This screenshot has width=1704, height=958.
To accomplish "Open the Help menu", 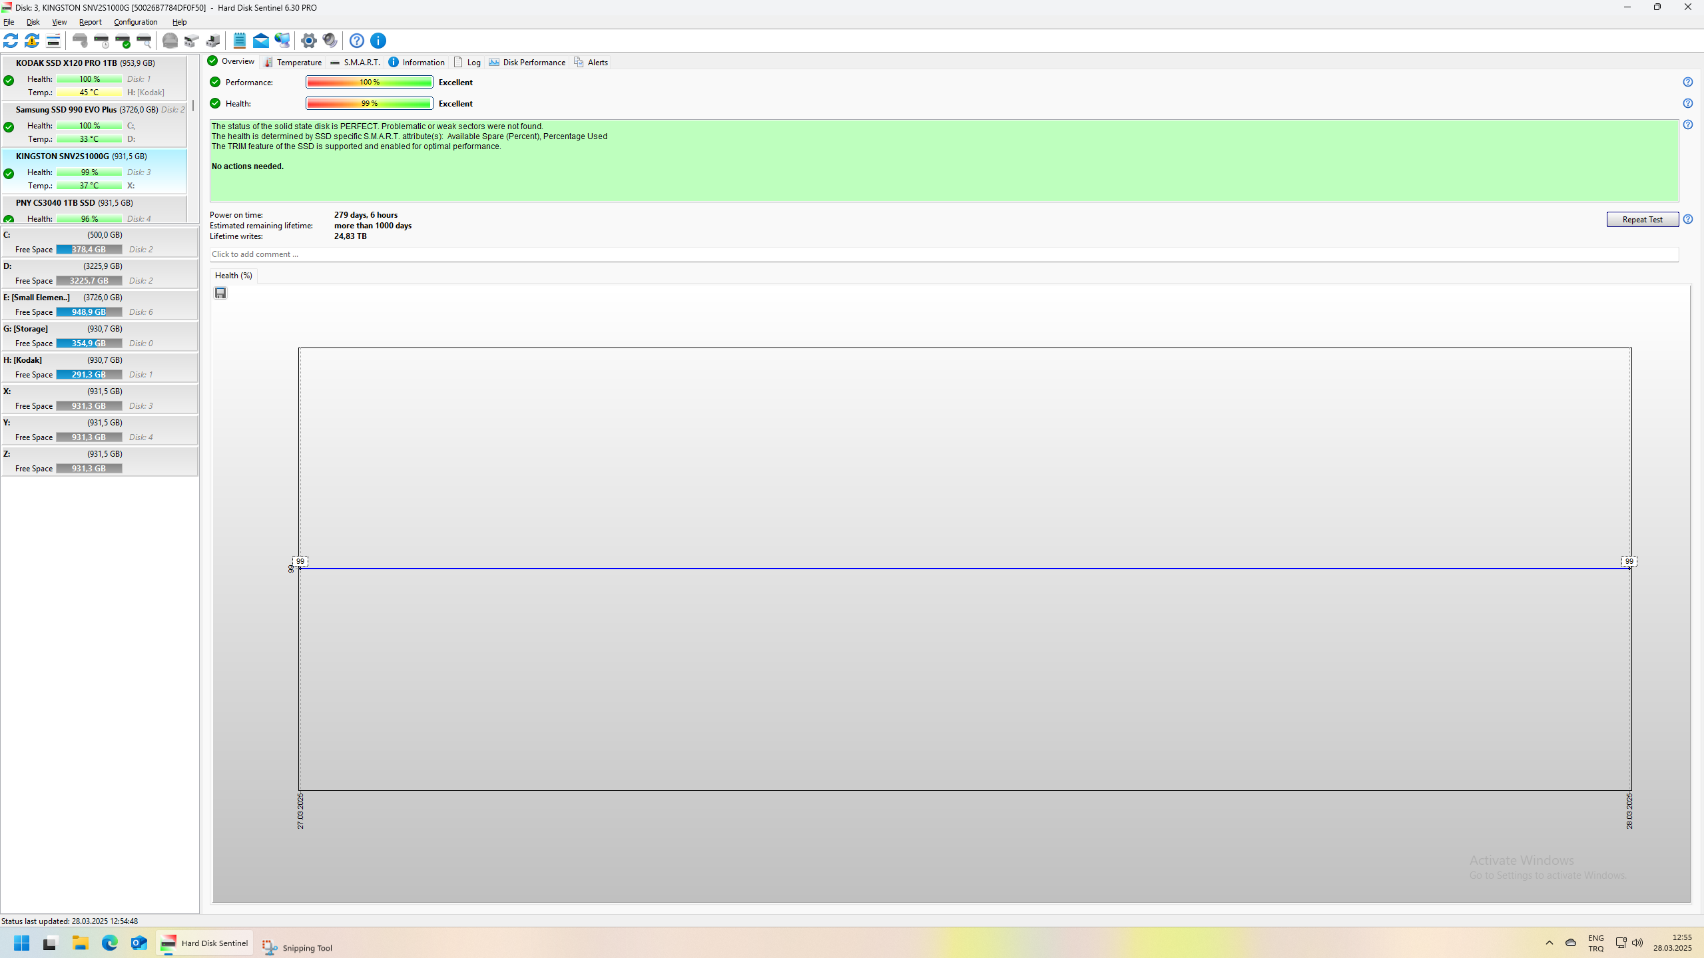I will [x=179, y=22].
